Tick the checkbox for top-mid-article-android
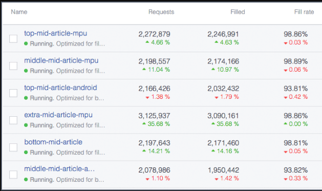The width and height of the screenshot is (322, 191). 13,93
